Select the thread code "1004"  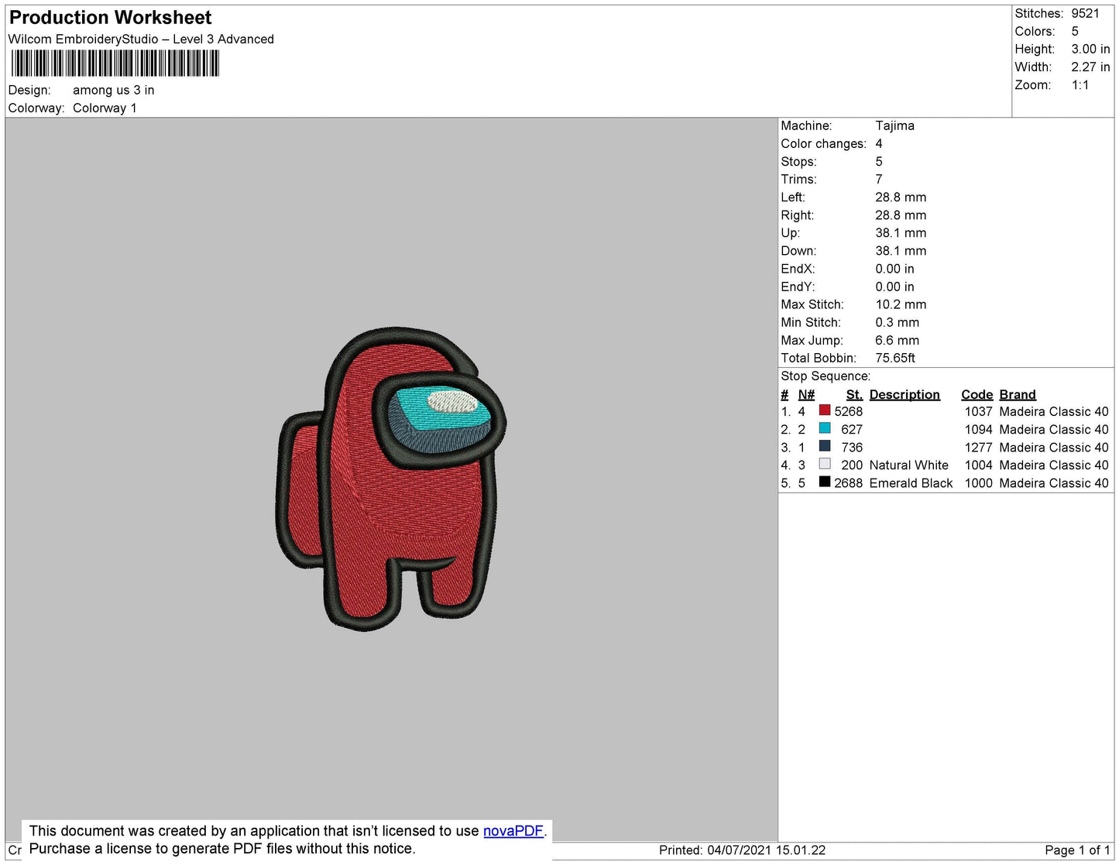[979, 465]
